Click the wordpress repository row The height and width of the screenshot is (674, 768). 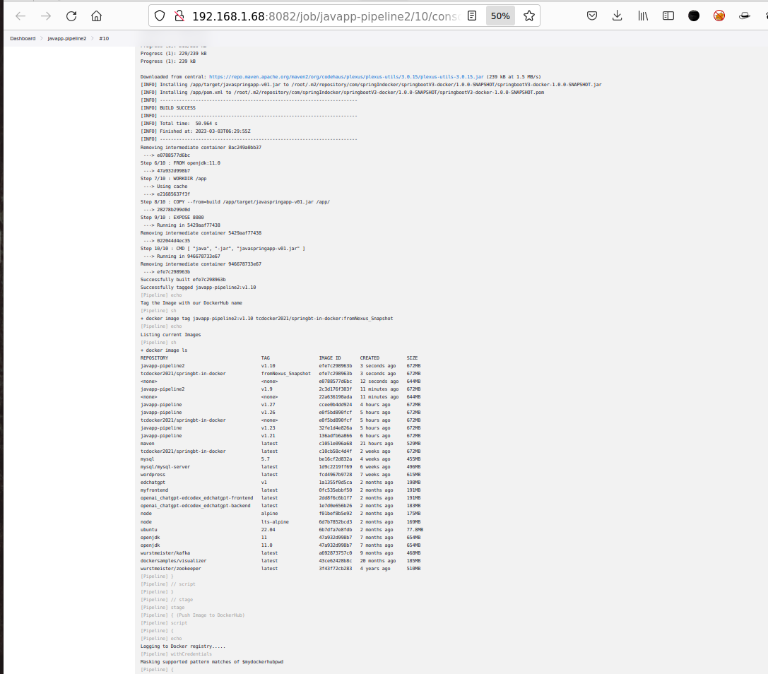point(280,475)
